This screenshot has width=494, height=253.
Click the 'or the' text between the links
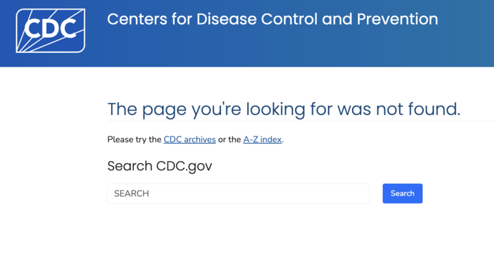[x=229, y=139]
